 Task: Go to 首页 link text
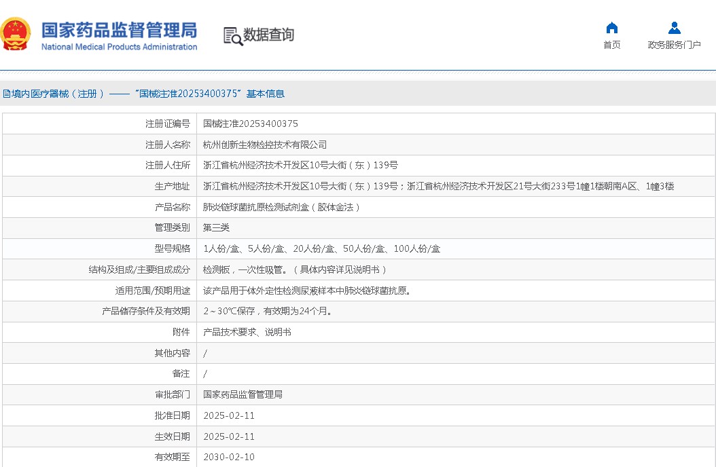[x=612, y=45]
